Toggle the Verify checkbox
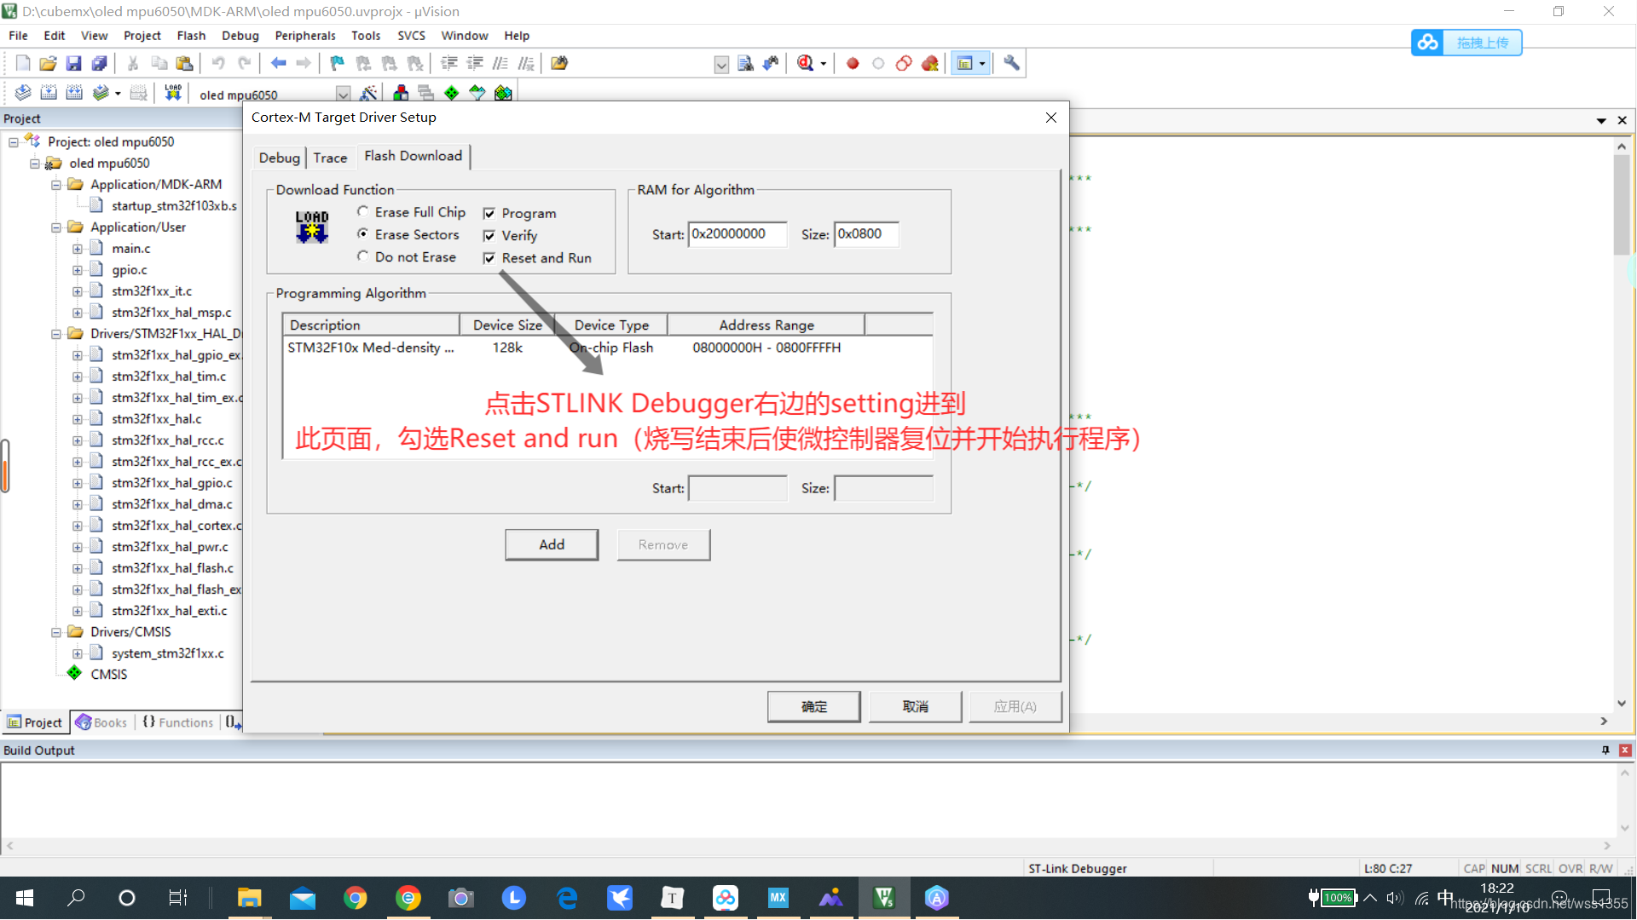The width and height of the screenshot is (1637, 920). click(x=489, y=235)
